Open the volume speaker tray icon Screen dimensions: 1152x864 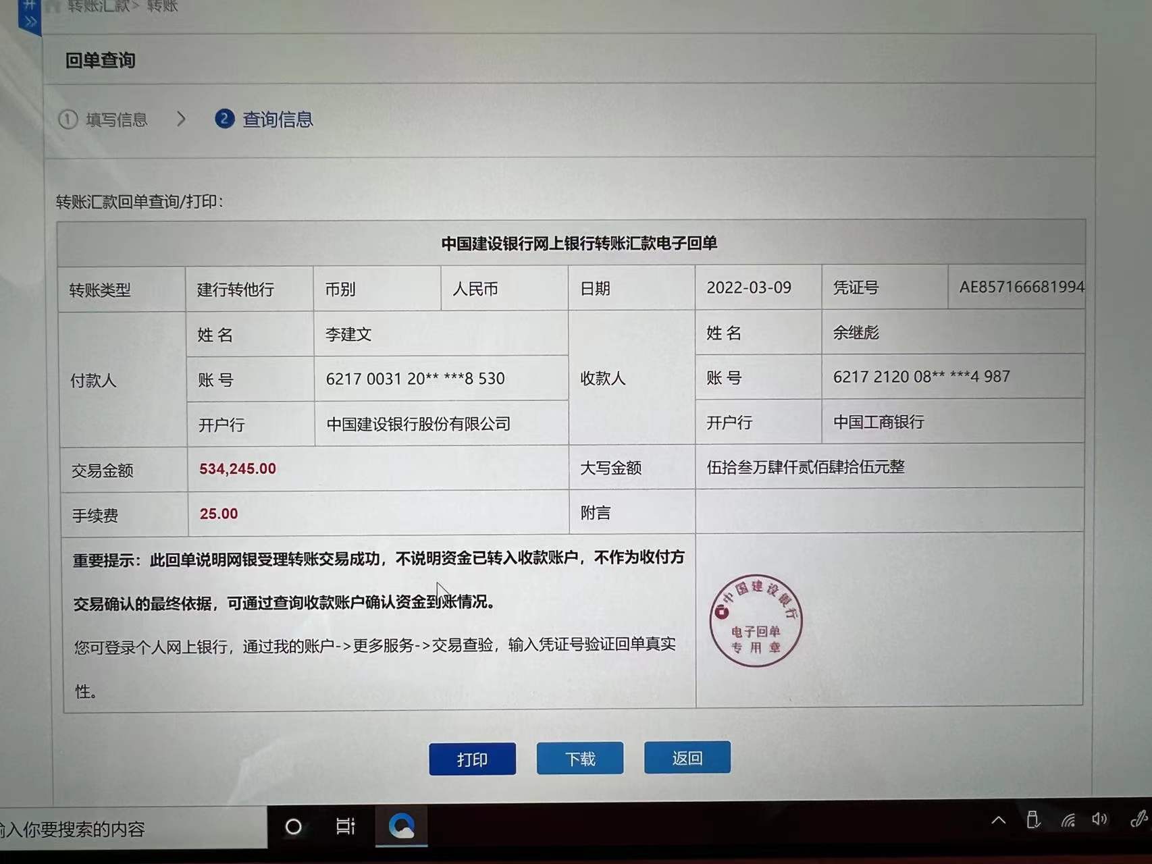tap(1099, 819)
